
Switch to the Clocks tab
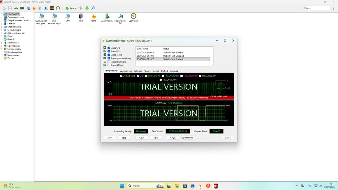155,71
